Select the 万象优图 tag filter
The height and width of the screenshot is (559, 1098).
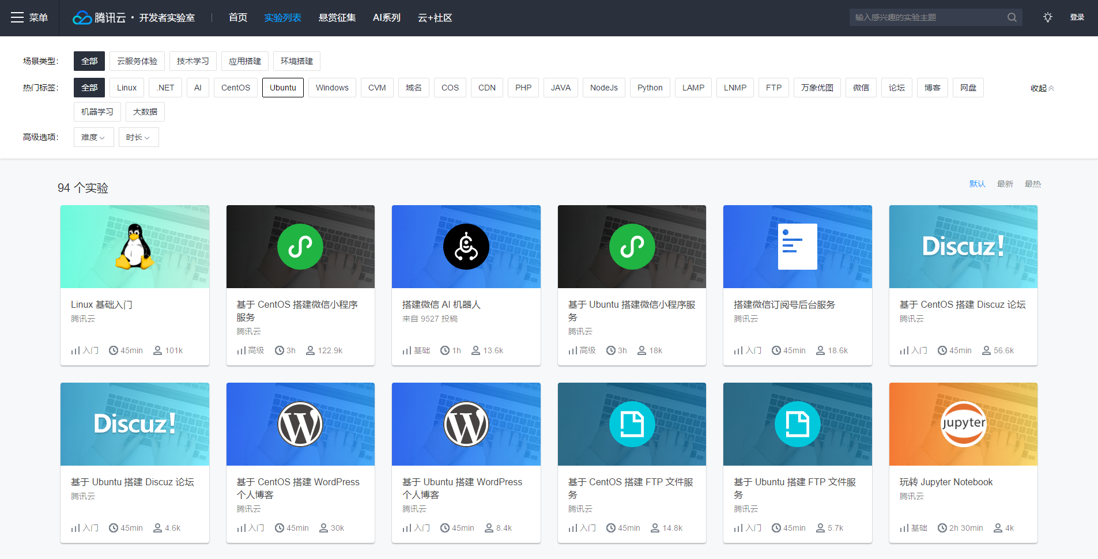[817, 88]
